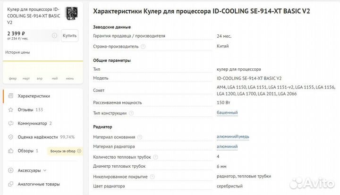Viewport: 340px width, 195px height.
Task: Follow the алюминий\медь link
Action: point(233,137)
